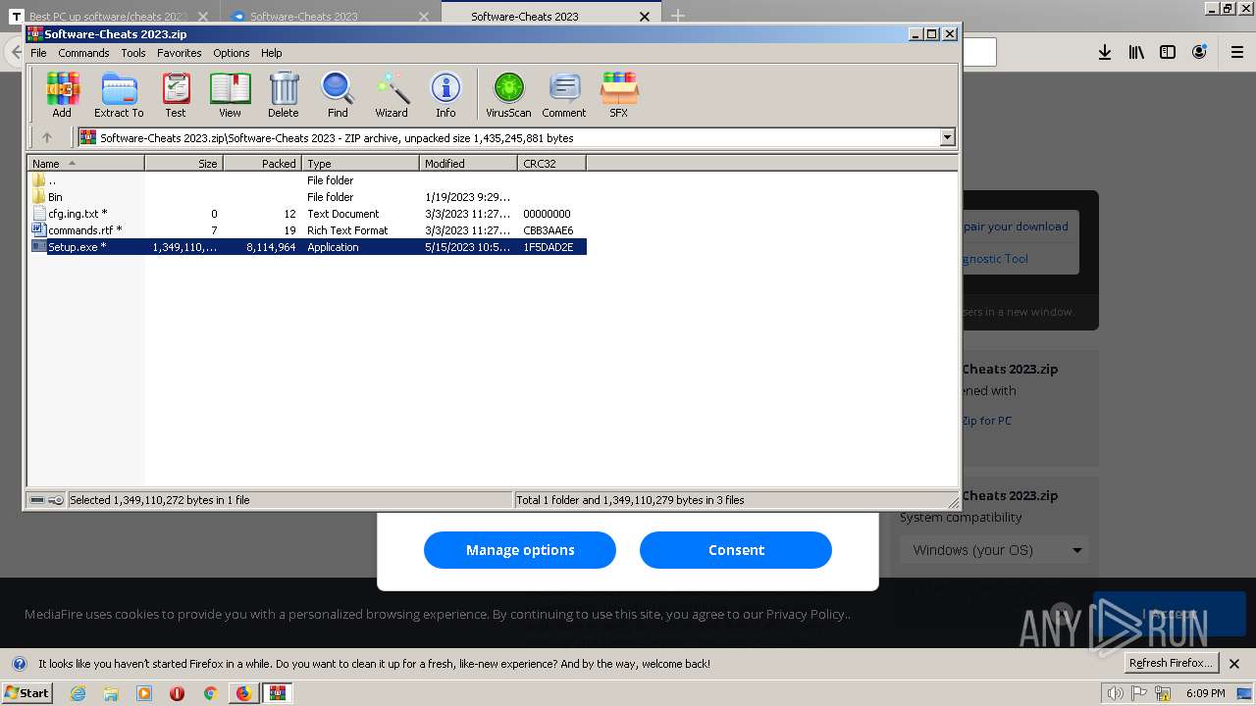
Task: Open Firefox hamburger menu
Action: (x=1237, y=52)
